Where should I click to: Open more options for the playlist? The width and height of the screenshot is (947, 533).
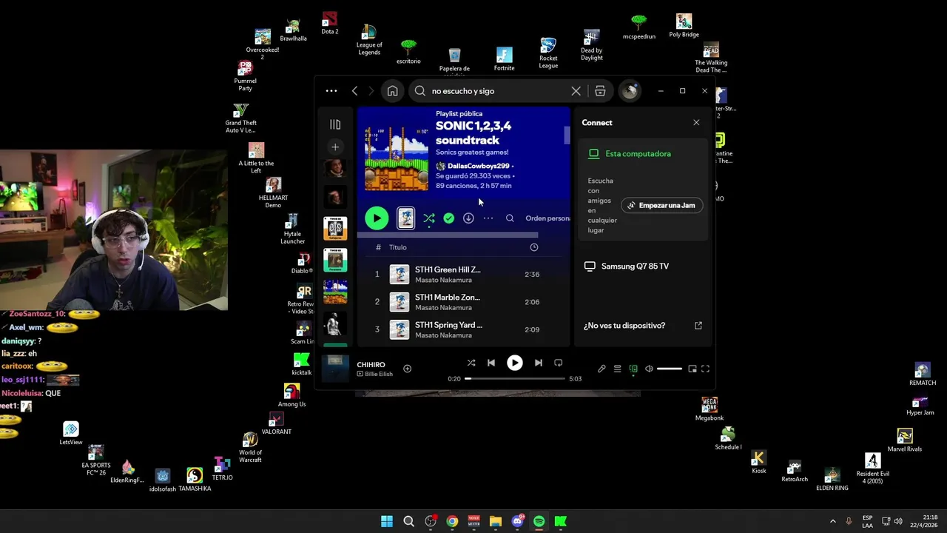tap(488, 218)
